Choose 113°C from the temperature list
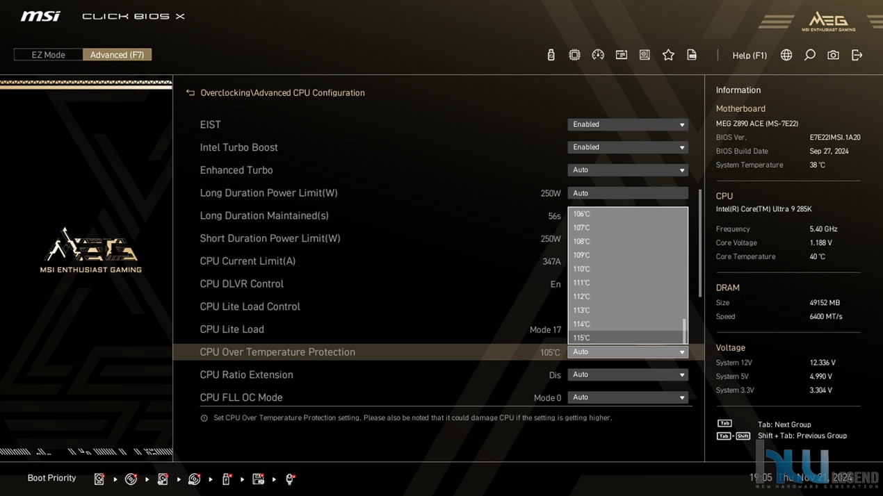 coord(625,311)
